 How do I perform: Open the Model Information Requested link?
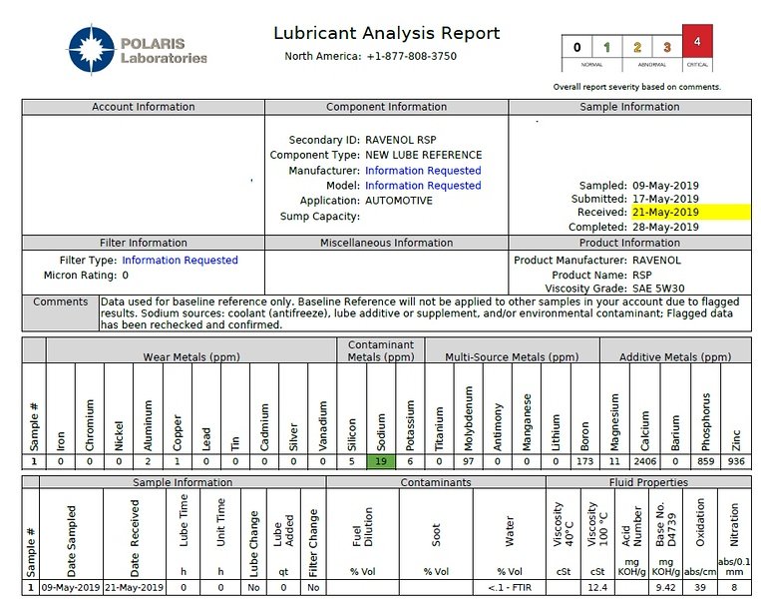(423, 186)
